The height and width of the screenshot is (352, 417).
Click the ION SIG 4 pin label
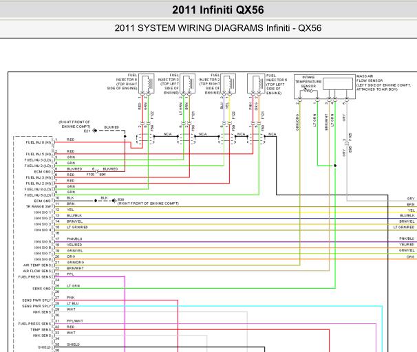[x=43, y=230]
